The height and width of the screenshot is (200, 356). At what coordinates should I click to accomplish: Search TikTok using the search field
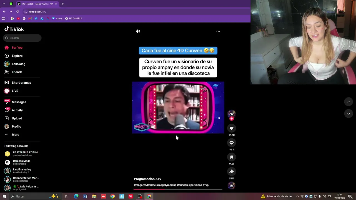click(x=22, y=38)
